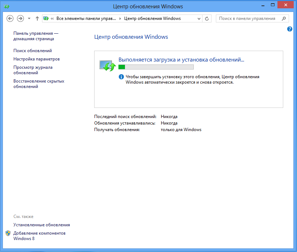The image size is (297, 252).
Task: Open the recent locations dropdown arrow
Action: click(x=29, y=18)
